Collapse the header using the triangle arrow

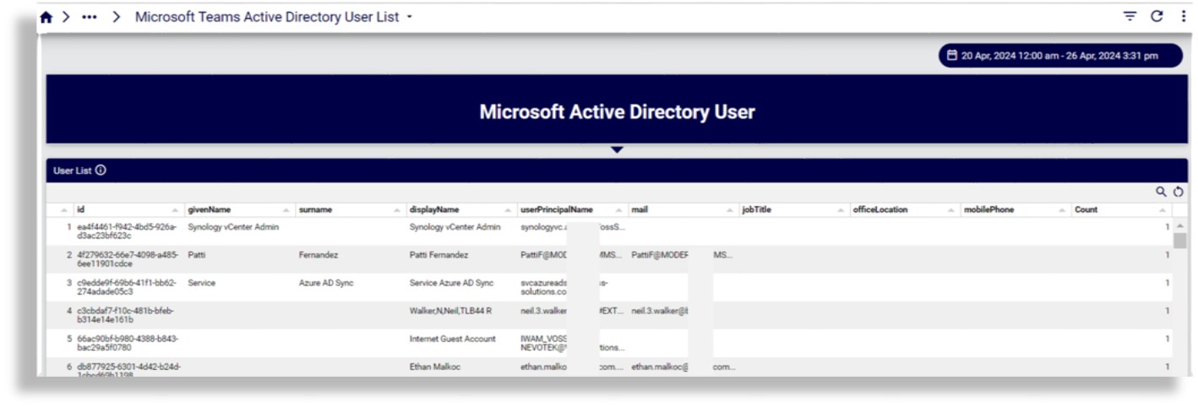(618, 150)
